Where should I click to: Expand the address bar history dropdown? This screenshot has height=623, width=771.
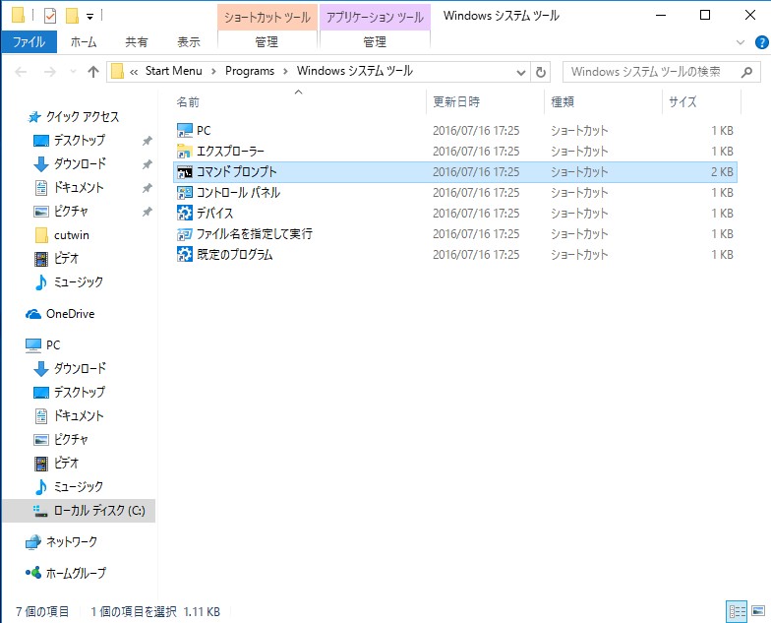point(521,73)
